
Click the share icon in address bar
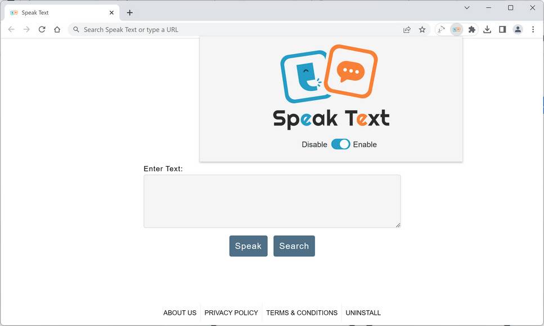407,29
